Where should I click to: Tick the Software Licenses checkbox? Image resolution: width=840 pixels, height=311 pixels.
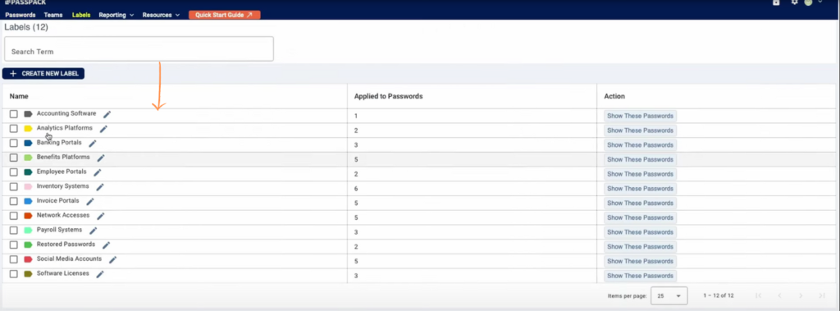pyautogui.click(x=14, y=274)
